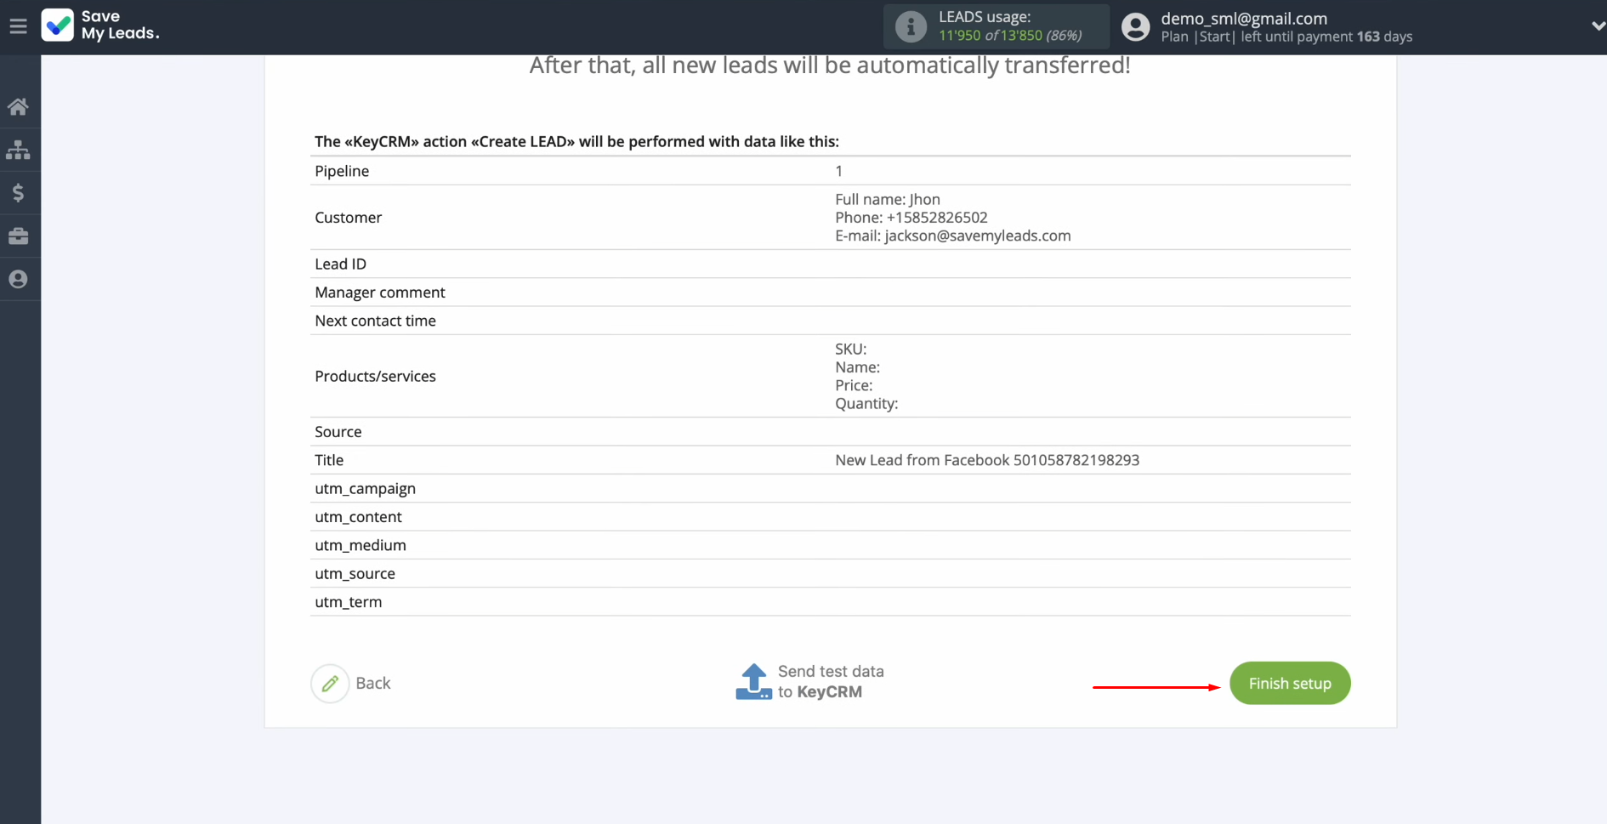Click the upload test data icon
The image size is (1607, 824).
(753, 682)
